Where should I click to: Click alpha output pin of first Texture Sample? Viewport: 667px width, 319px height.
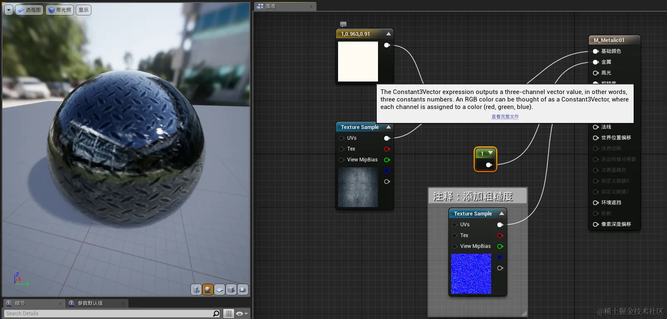point(387,181)
